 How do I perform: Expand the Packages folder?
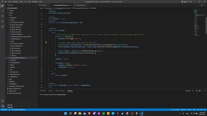(x=12, y=82)
